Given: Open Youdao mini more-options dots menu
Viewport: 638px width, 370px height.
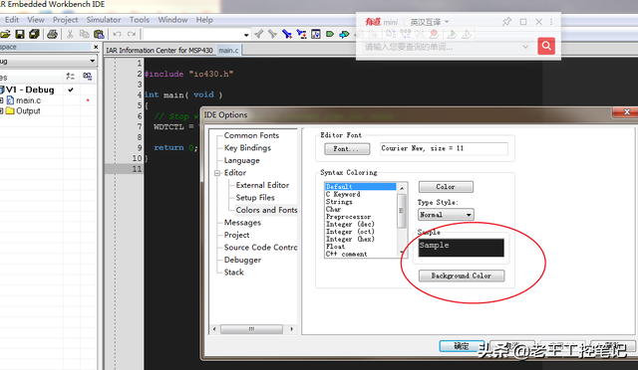Looking at the screenshot, I should point(551,22).
